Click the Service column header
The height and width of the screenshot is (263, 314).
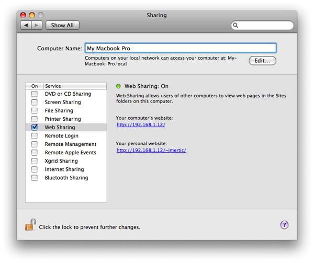(75, 86)
